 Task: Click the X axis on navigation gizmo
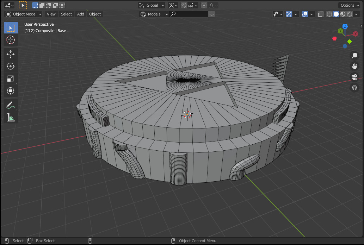click(356, 34)
